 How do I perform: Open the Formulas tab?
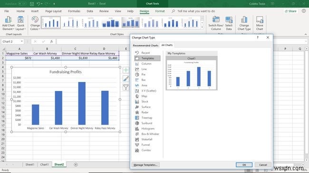click(74, 11)
